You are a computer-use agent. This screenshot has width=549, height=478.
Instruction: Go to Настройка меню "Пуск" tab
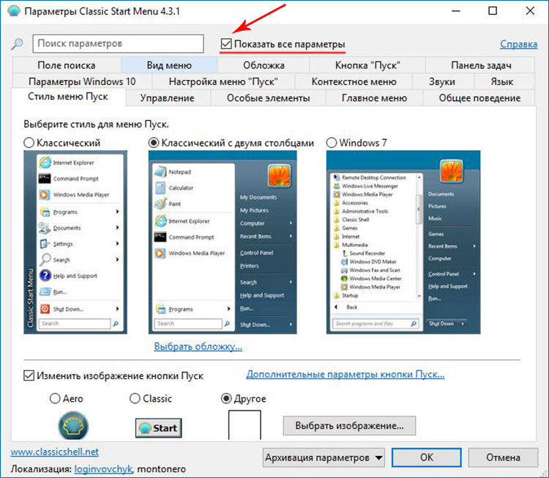point(223,81)
